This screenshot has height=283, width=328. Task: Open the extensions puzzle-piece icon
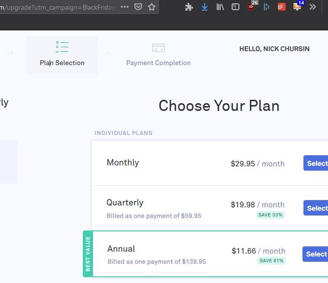189,7
